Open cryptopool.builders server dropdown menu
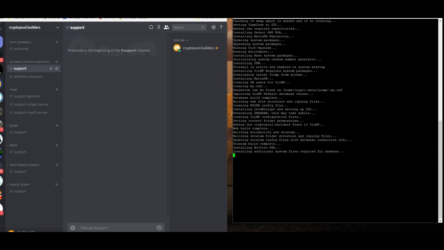The height and width of the screenshot is (250, 444). click(x=58, y=27)
